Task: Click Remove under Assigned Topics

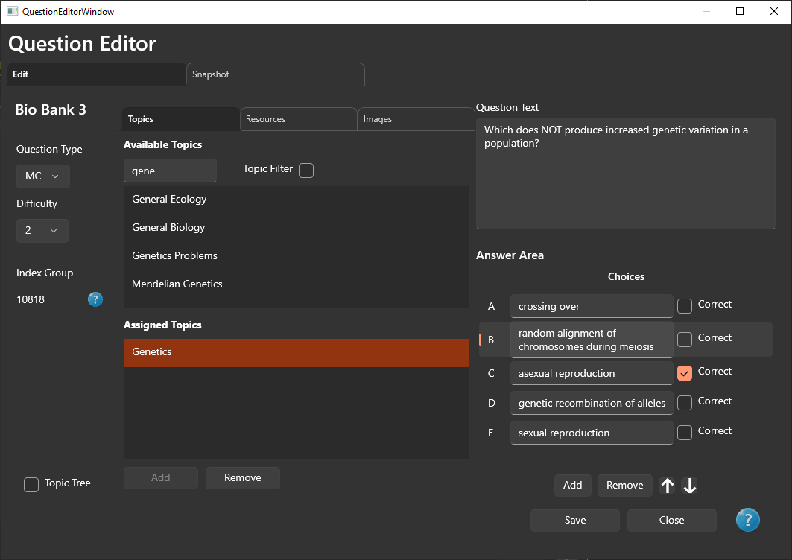Action: tap(242, 477)
